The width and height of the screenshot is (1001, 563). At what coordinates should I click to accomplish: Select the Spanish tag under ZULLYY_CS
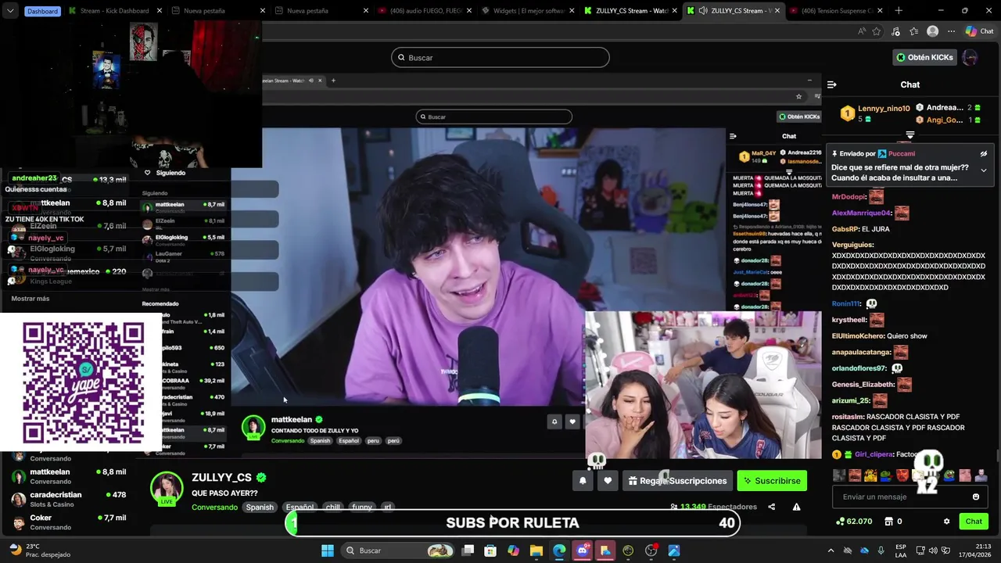pyautogui.click(x=260, y=507)
